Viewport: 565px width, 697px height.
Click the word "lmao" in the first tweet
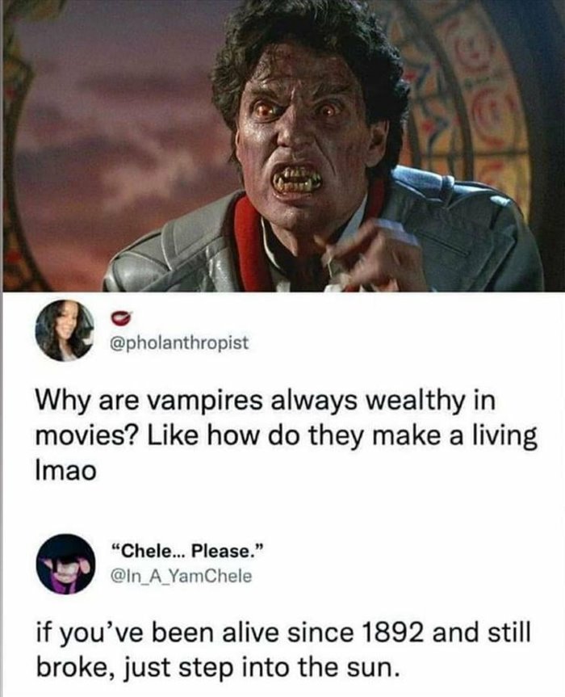click(65, 471)
